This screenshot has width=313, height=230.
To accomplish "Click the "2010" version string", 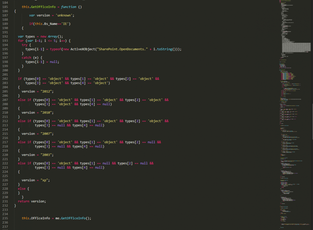I will pyautogui.click(x=47, y=113).
